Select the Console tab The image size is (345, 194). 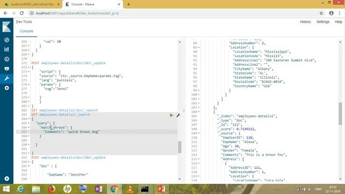(x=26, y=31)
